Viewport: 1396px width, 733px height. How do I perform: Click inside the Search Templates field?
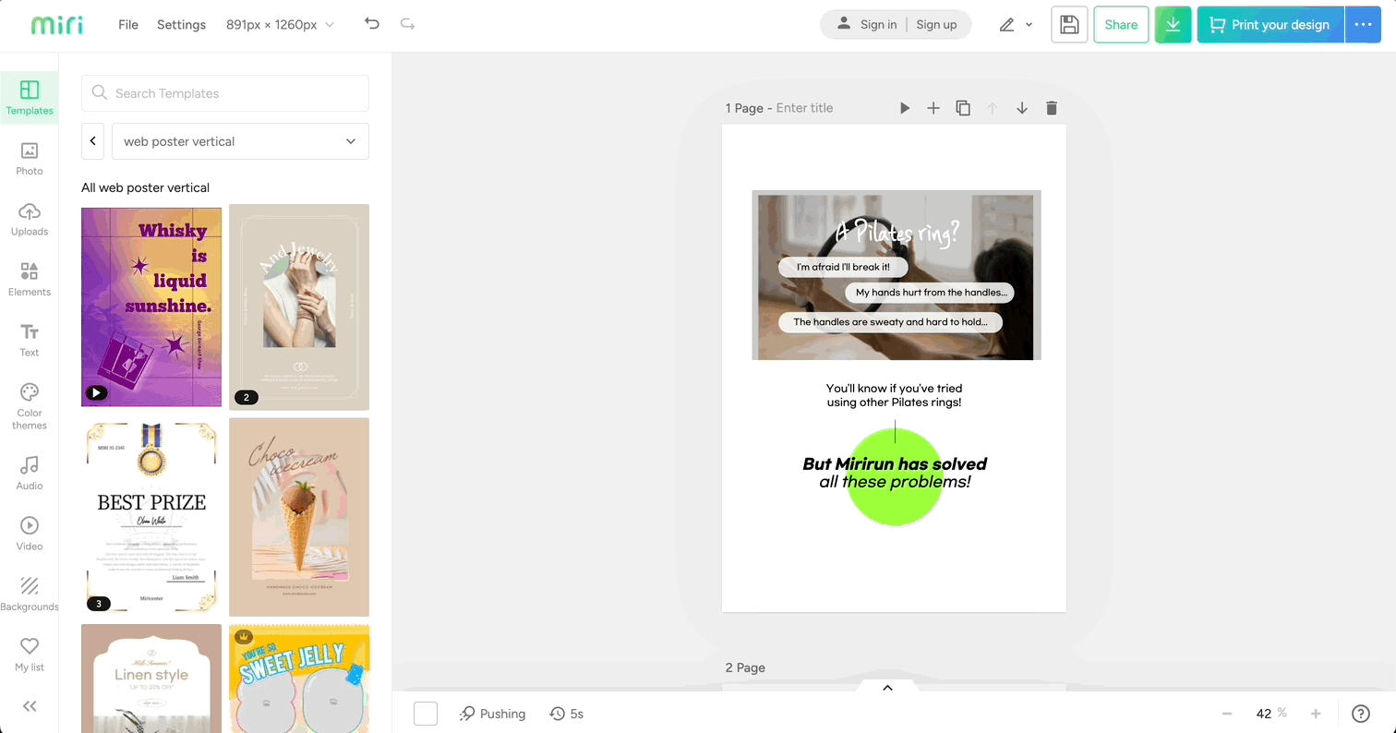(225, 93)
